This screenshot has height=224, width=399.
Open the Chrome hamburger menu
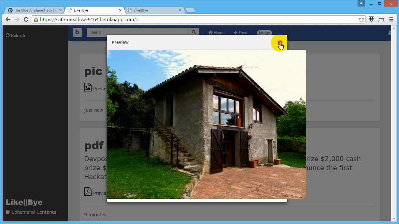(x=392, y=20)
